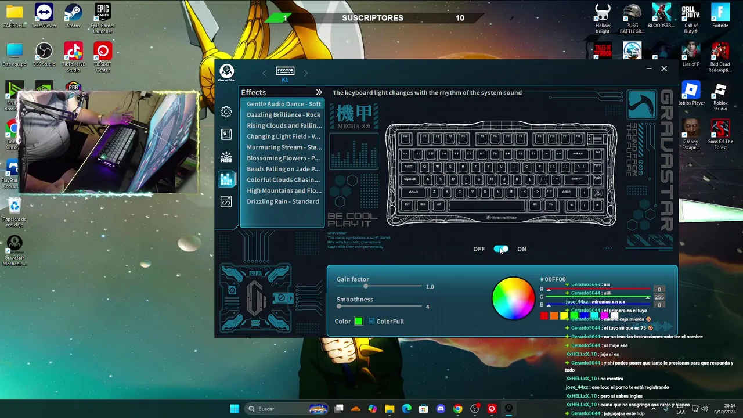Toggle the lighting OFF/ON switch
The height and width of the screenshot is (418, 743).
(501, 249)
